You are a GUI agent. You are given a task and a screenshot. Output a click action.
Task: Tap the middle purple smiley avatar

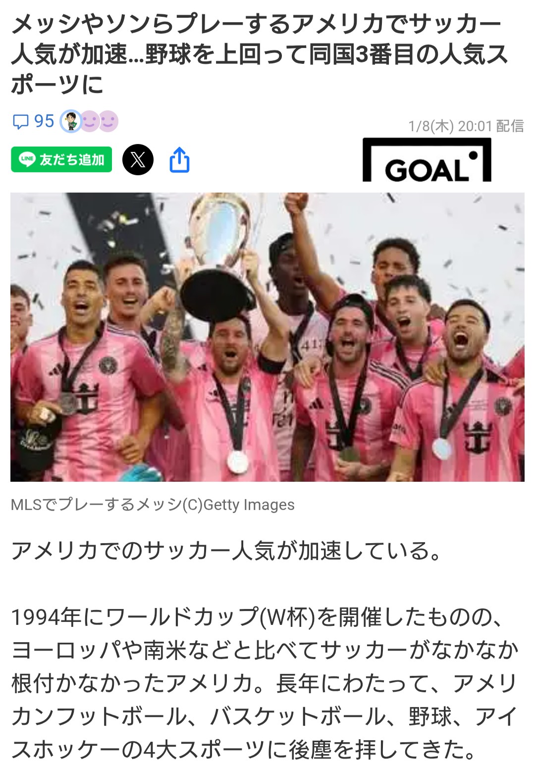point(89,121)
